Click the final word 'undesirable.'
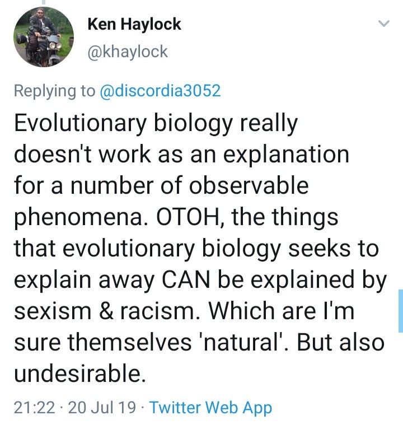Screen dimensions: 403x425 click(x=80, y=374)
